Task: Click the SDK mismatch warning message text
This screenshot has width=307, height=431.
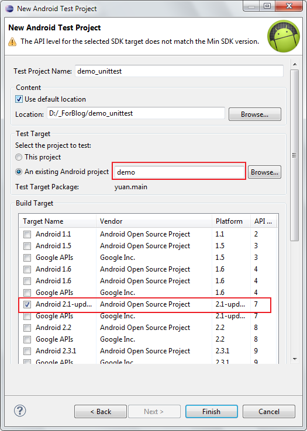Action: (x=140, y=41)
